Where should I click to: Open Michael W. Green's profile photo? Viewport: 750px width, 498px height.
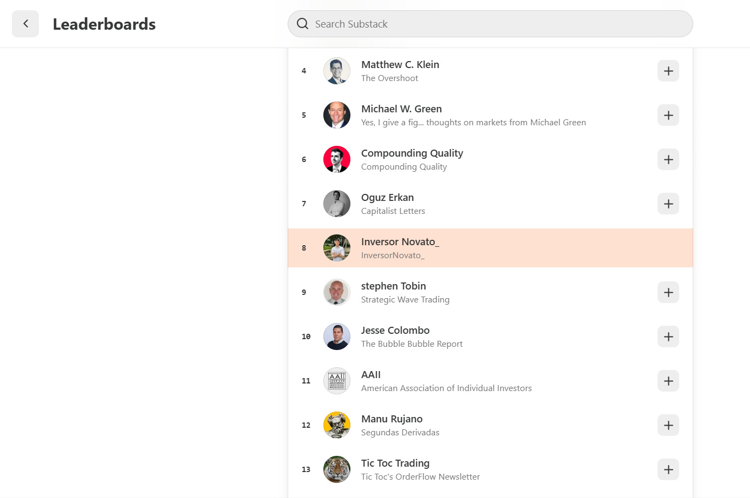(x=337, y=115)
